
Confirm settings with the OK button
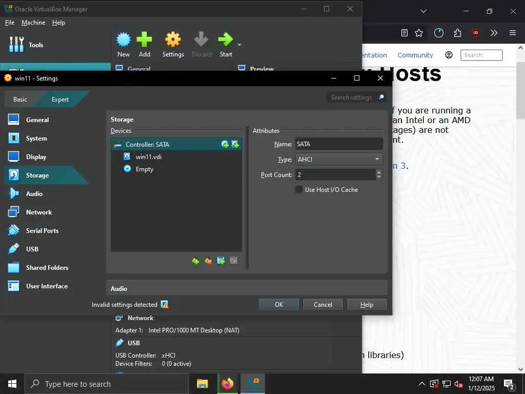click(x=278, y=305)
